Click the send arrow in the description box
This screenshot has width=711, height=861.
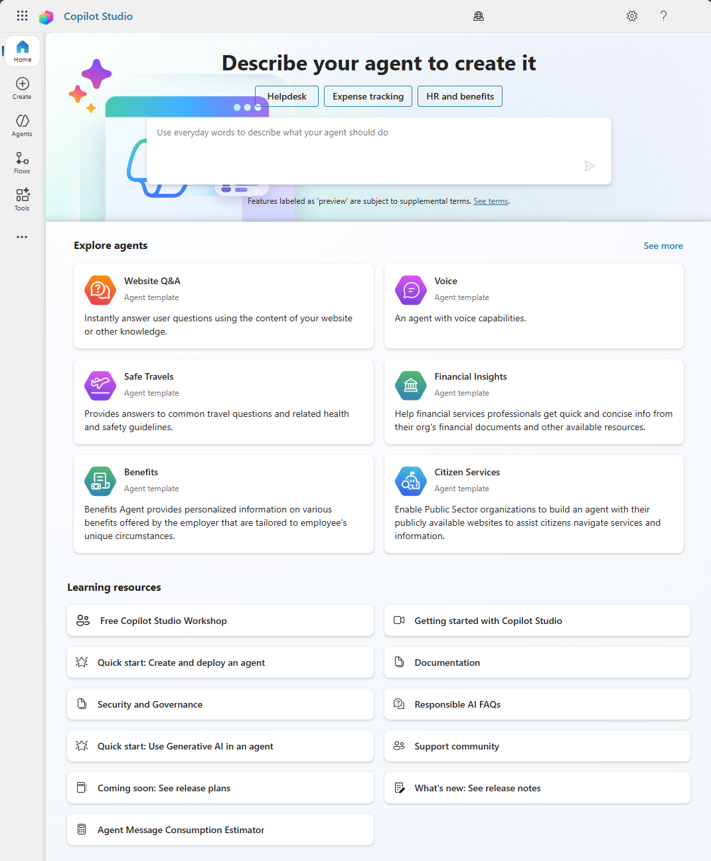click(590, 166)
